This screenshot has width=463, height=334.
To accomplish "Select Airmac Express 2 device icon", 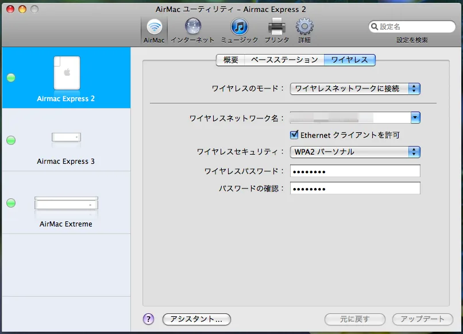I will click(67, 74).
